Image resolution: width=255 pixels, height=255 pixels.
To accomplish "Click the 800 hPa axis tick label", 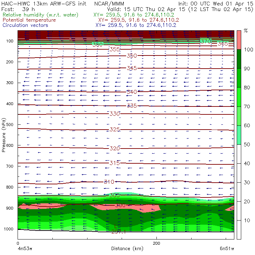I will pos(10,187).
